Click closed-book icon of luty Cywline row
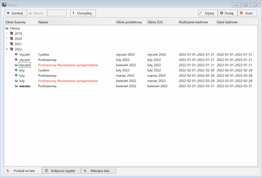This screenshot has height=178, width=262. (16, 70)
